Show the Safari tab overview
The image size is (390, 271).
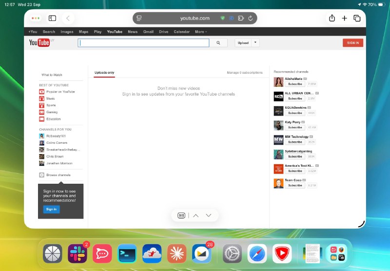357,18
